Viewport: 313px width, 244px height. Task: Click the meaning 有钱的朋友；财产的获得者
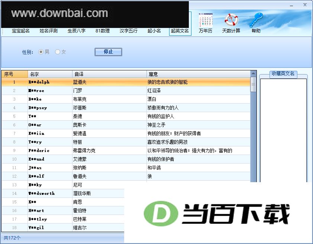coord(174,133)
